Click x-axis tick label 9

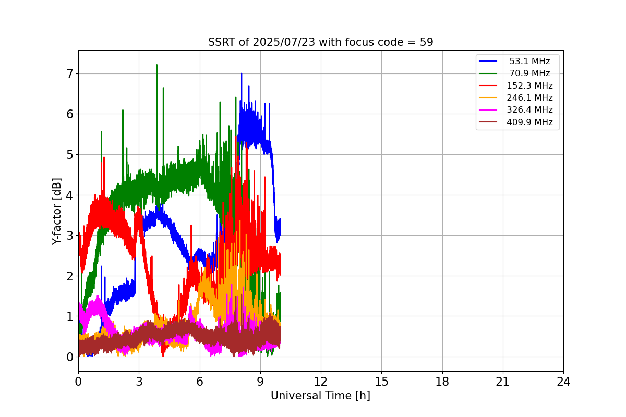point(260,382)
